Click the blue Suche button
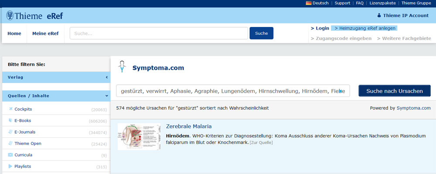436x174 pixels. click(x=261, y=33)
